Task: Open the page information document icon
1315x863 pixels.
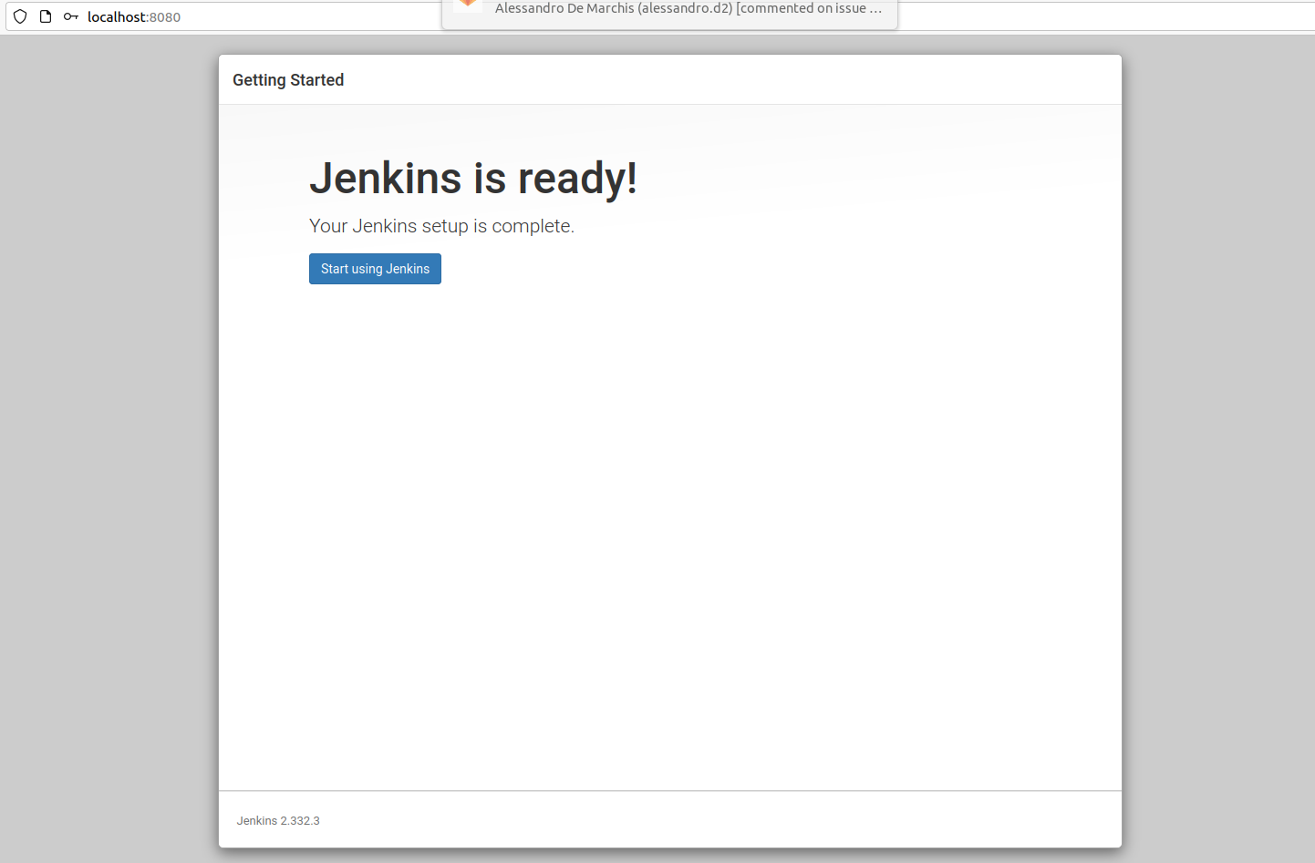Action: point(46,16)
